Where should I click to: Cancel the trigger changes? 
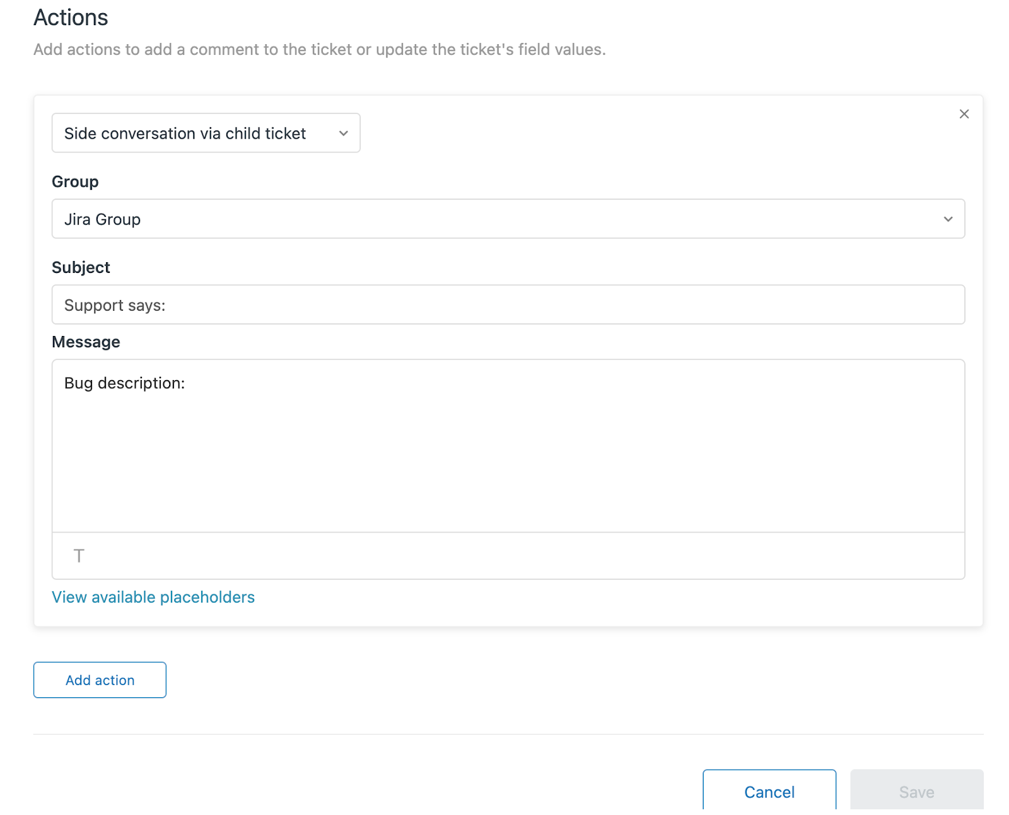coord(769,791)
